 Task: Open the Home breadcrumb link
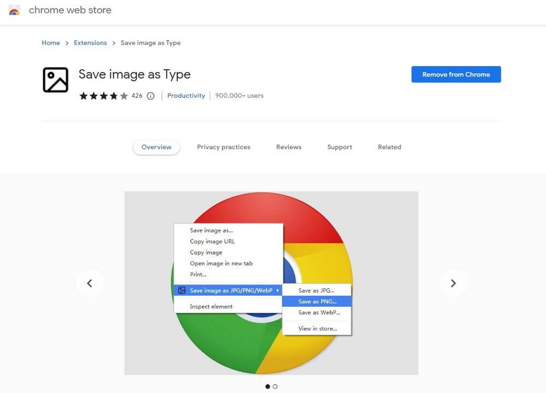[51, 43]
